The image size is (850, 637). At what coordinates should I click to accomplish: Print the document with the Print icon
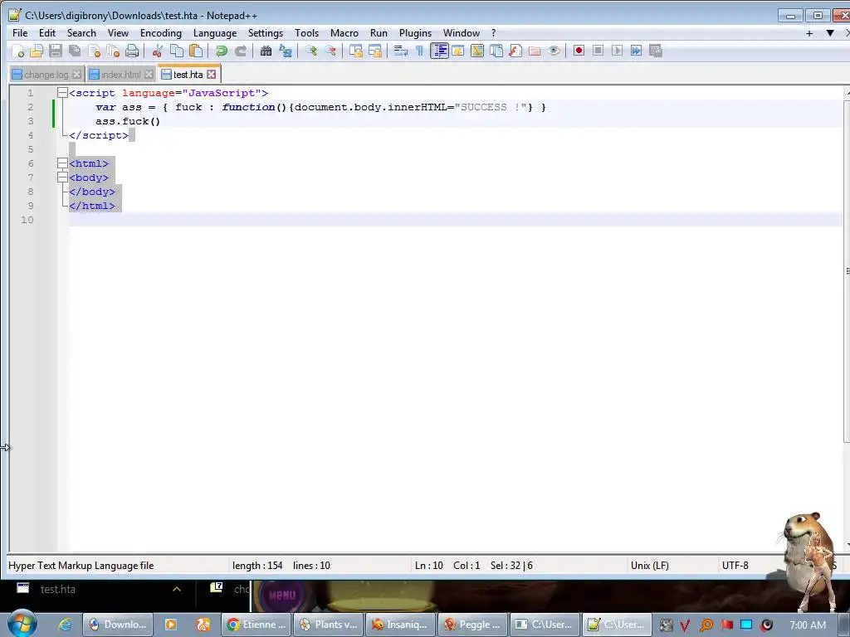tap(132, 51)
